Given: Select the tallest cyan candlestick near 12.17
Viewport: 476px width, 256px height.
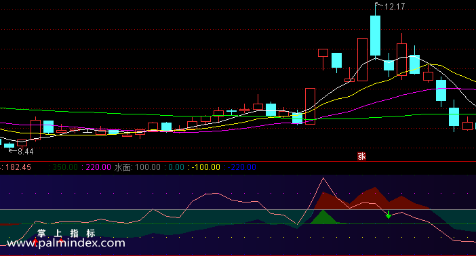Looking at the screenshot, I should 376,35.
